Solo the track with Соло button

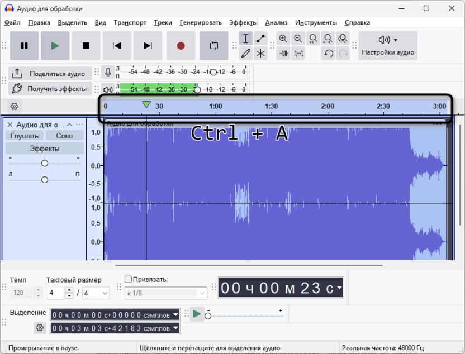tap(64, 136)
